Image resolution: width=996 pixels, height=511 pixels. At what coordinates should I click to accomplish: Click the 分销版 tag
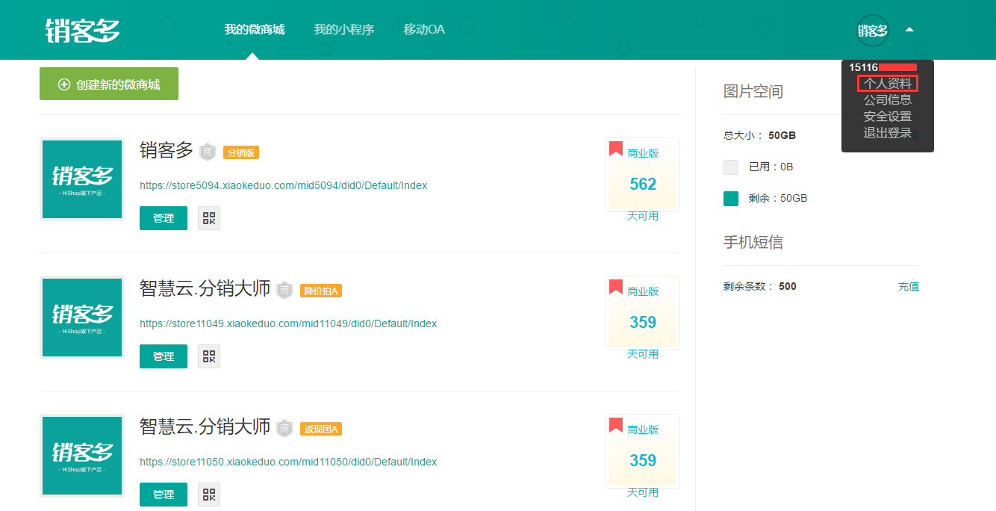240,152
